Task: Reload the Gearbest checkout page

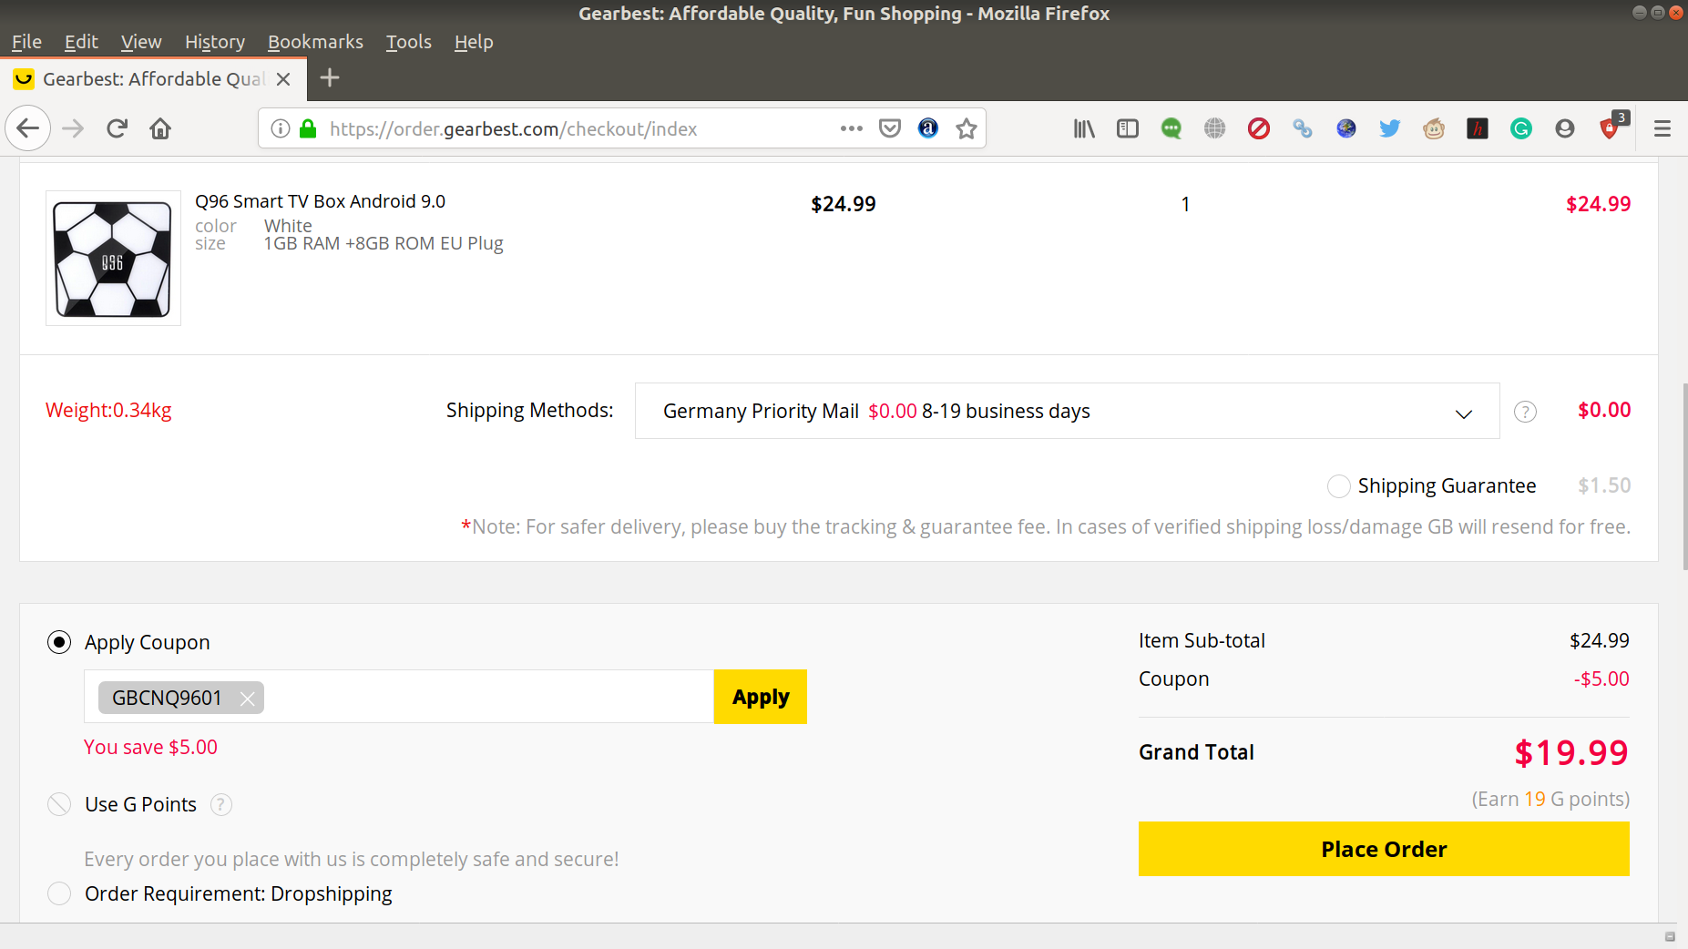Action: click(x=117, y=128)
